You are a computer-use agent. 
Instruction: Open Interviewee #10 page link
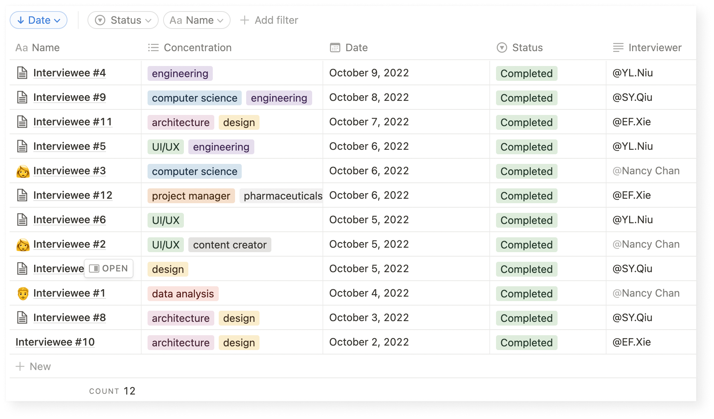coord(55,342)
